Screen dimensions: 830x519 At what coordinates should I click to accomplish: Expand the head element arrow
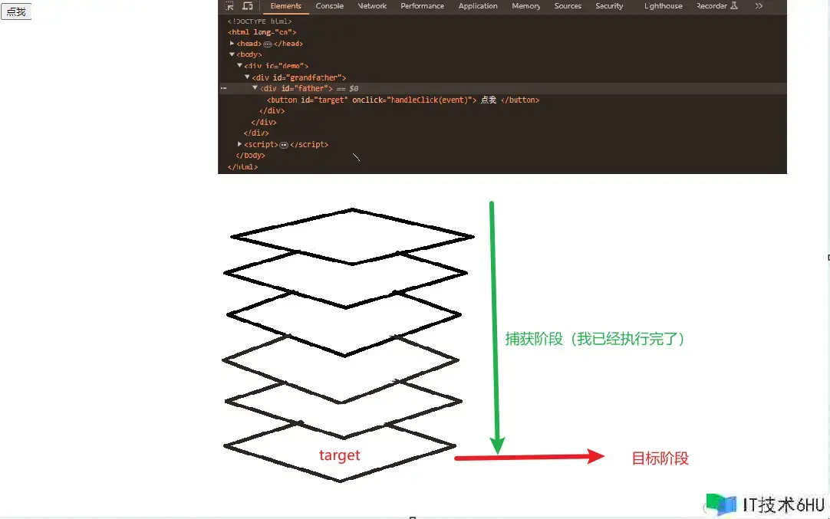point(232,44)
